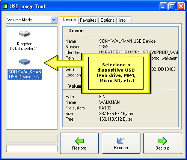Open the Info tab
This screenshot has height=160, width=187.
(x=124, y=20)
